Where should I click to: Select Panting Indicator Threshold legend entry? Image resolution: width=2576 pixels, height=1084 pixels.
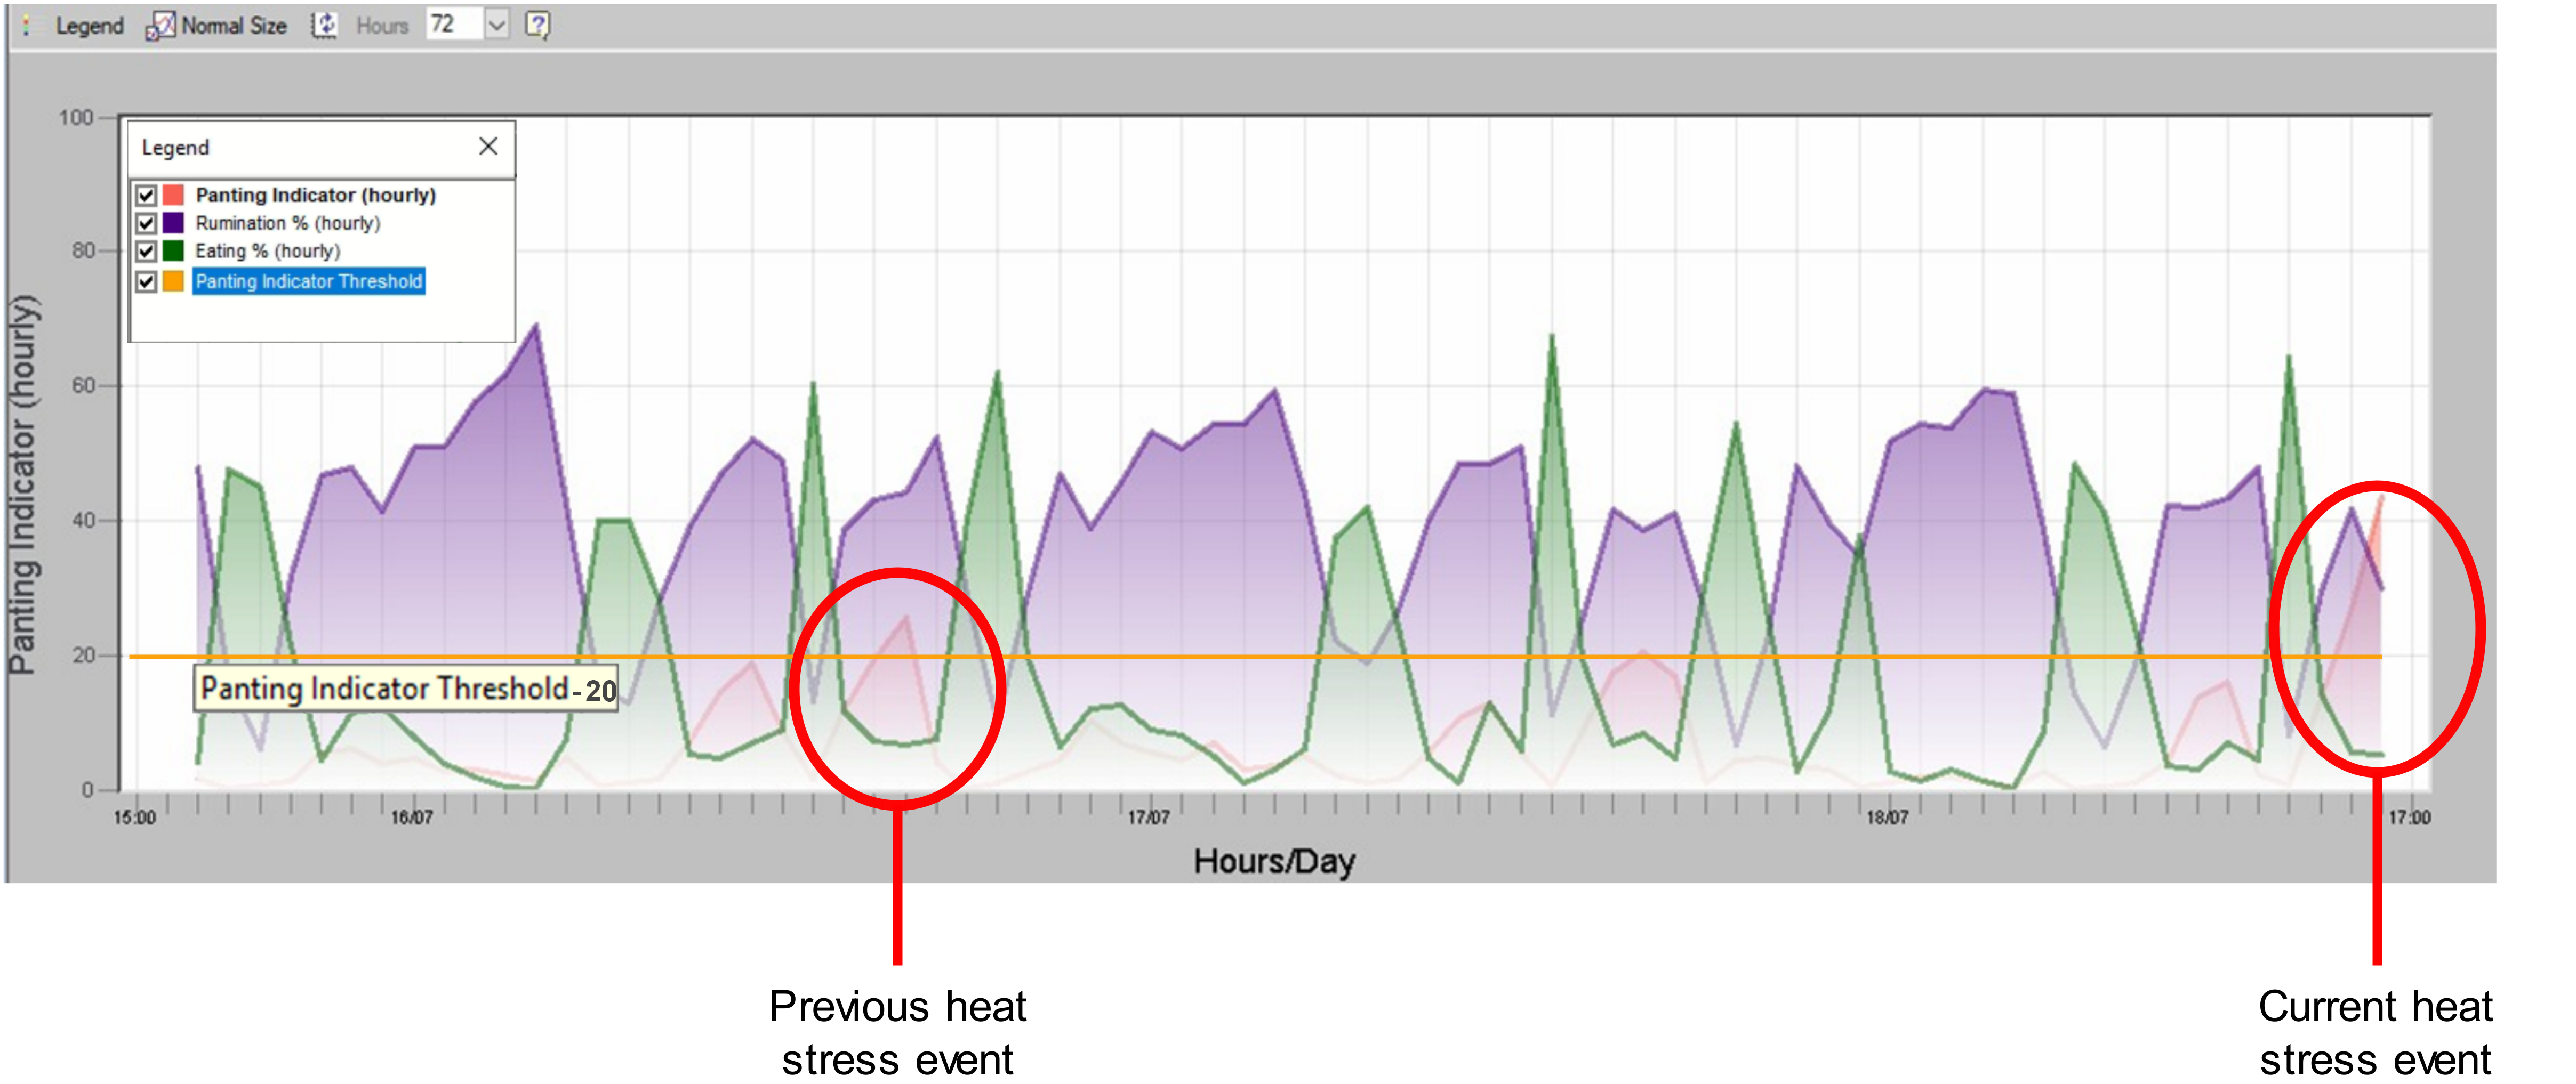[x=308, y=282]
